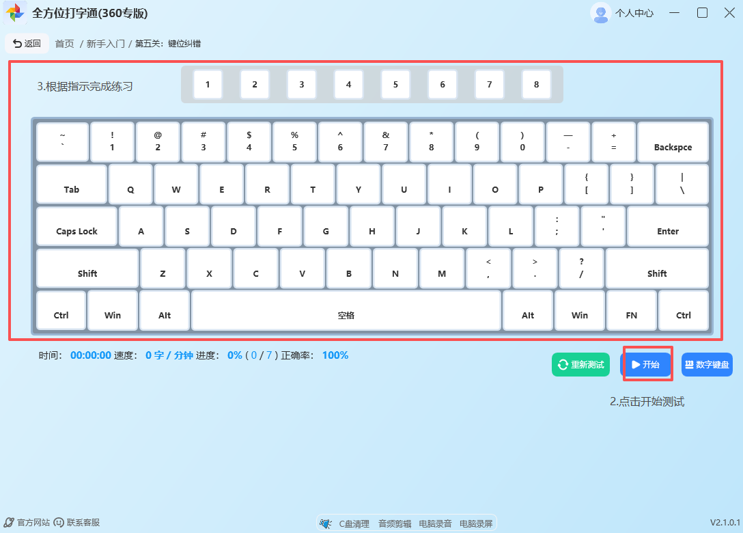Click the 全方位打字通 app logo

tap(15, 13)
